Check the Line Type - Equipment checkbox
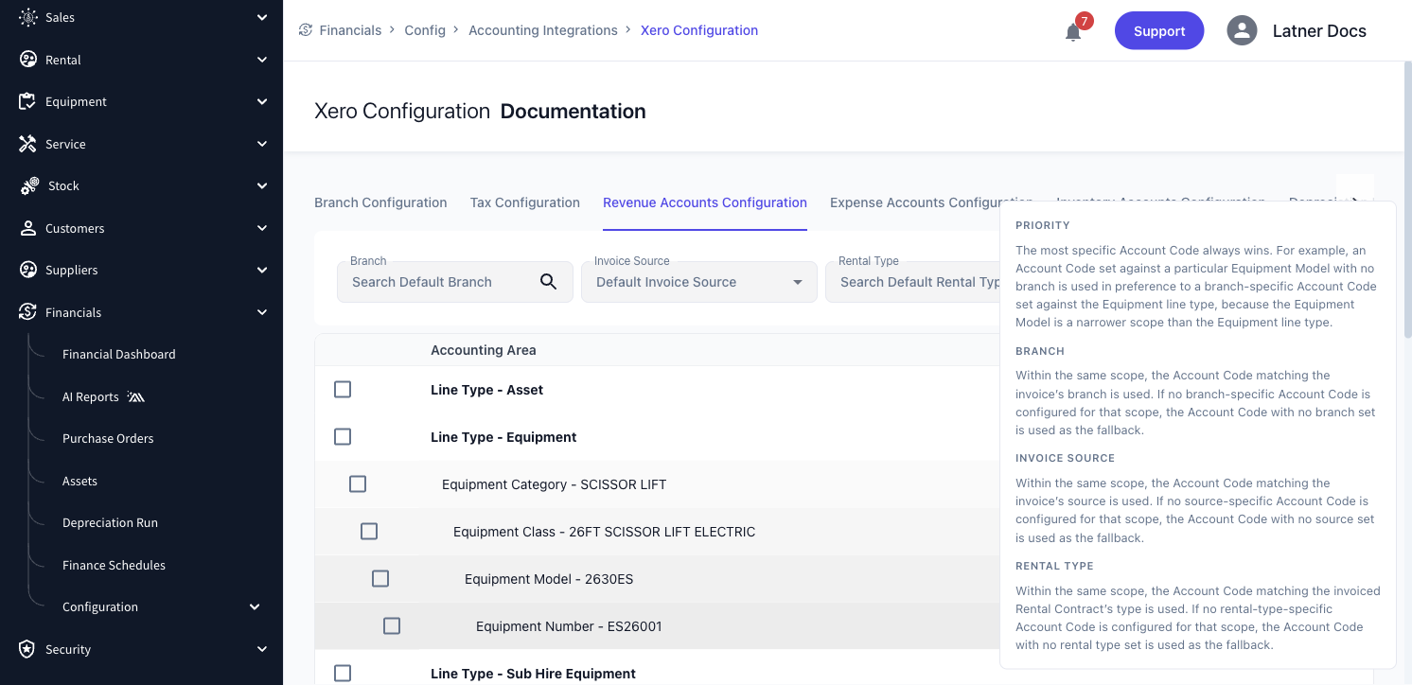Image resolution: width=1412 pixels, height=685 pixels. [343, 437]
